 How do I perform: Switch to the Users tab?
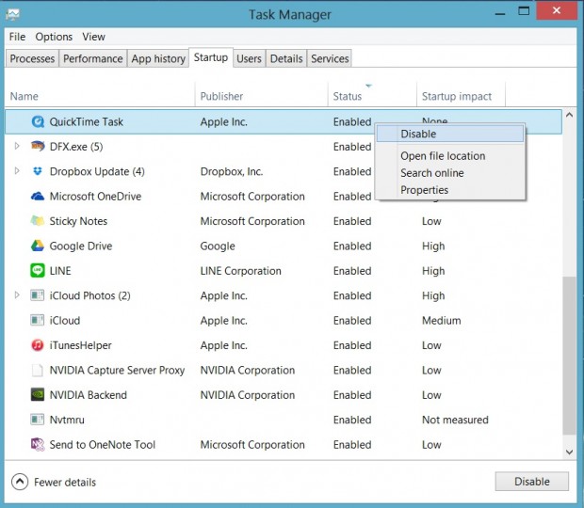pyautogui.click(x=249, y=58)
